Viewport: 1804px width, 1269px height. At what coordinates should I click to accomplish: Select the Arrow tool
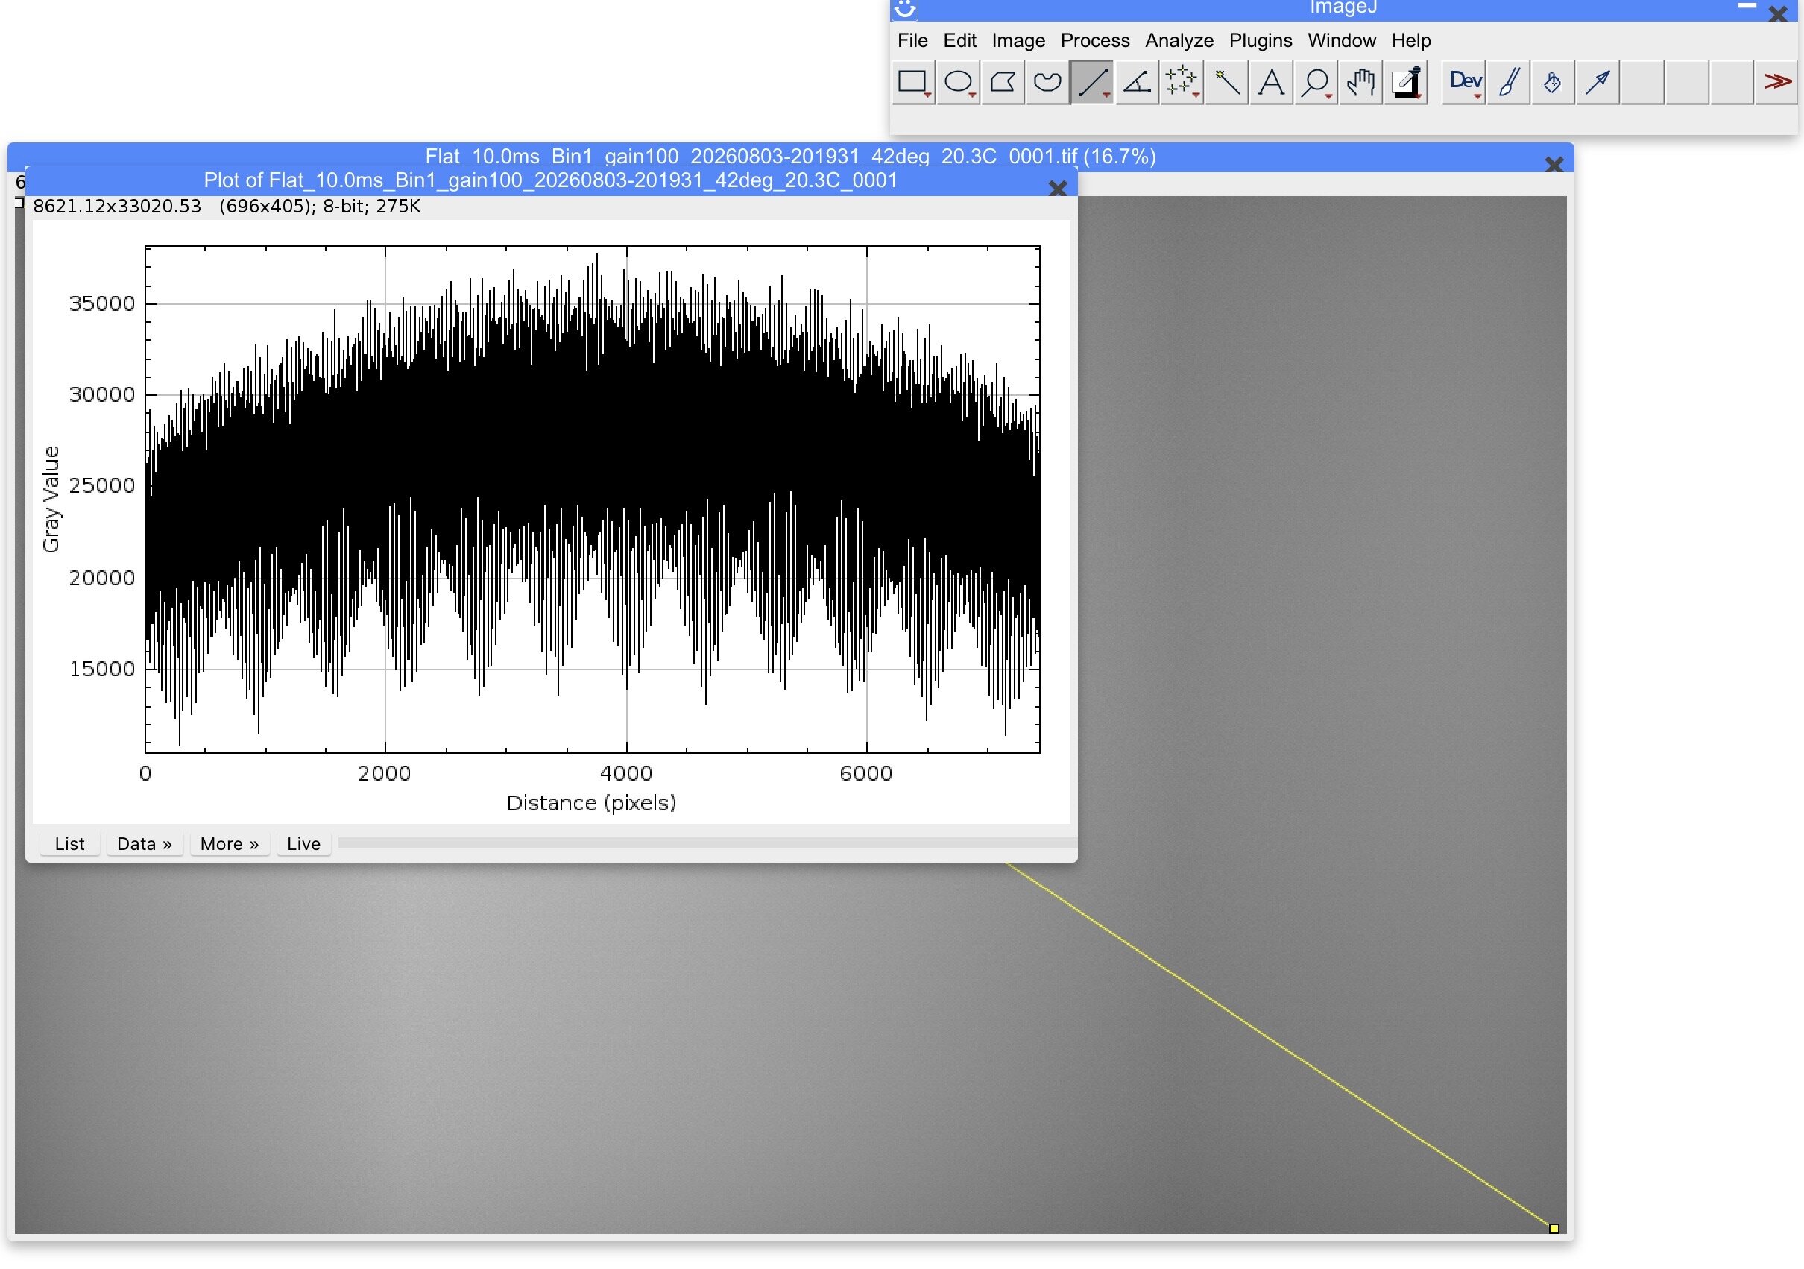[x=1598, y=82]
